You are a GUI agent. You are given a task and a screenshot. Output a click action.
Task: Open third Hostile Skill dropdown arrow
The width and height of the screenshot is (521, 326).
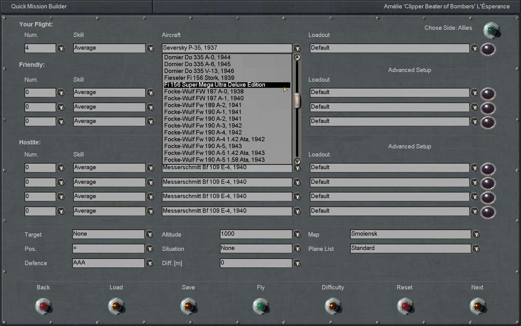coord(150,197)
